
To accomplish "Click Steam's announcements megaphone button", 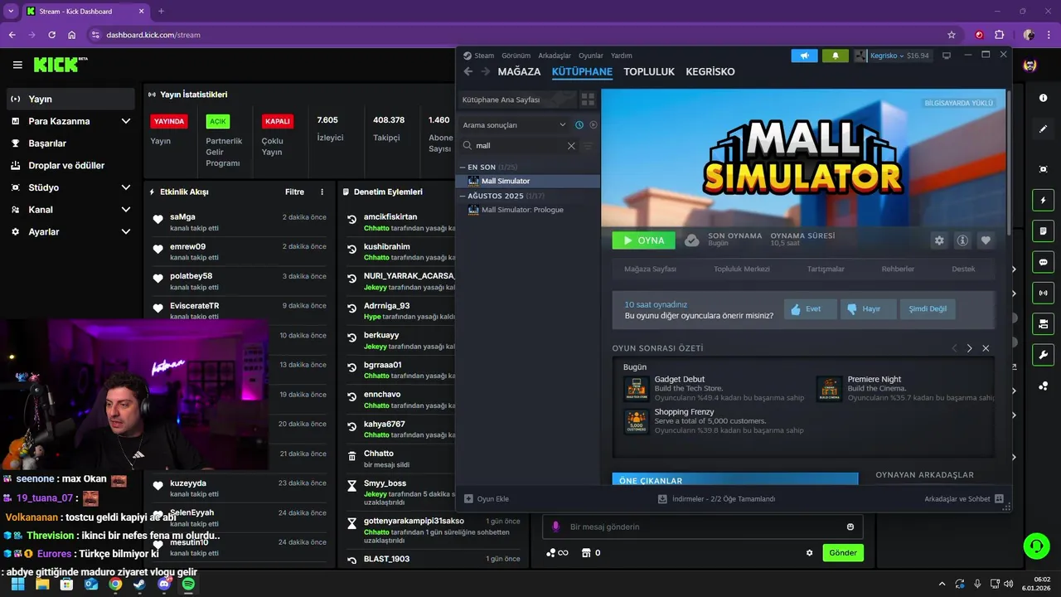I will point(804,56).
